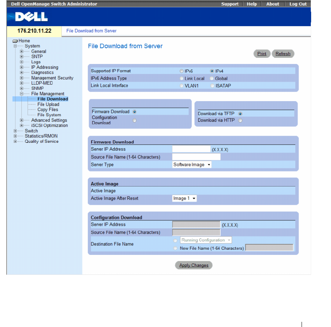Viewport: 331px width, 327px height.
Task: Select the IPv4 radio button
Action: [212, 71]
